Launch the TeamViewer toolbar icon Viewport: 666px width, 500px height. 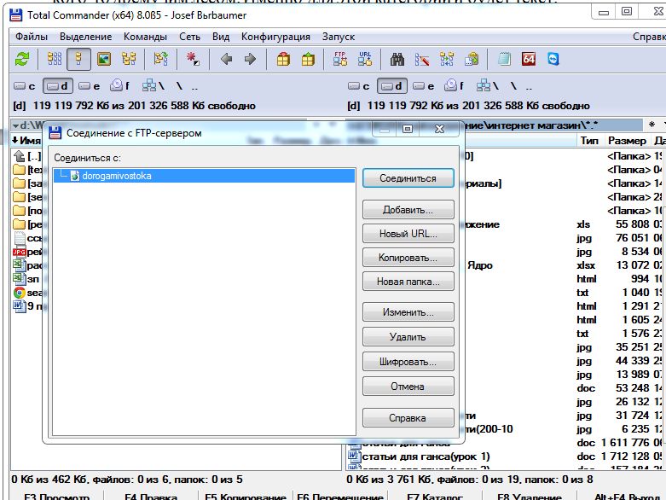[x=553, y=59]
